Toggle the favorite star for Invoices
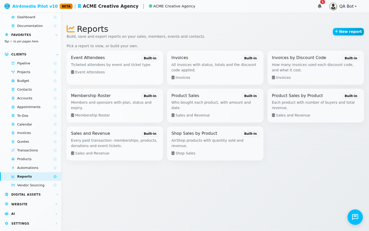The width and height of the screenshot is (369, 231). point(55,133)
